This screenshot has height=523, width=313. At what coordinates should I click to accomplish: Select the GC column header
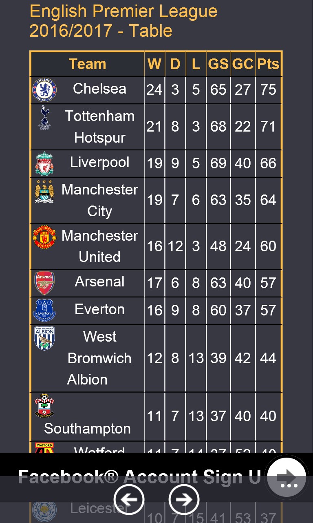pos(243,64)
